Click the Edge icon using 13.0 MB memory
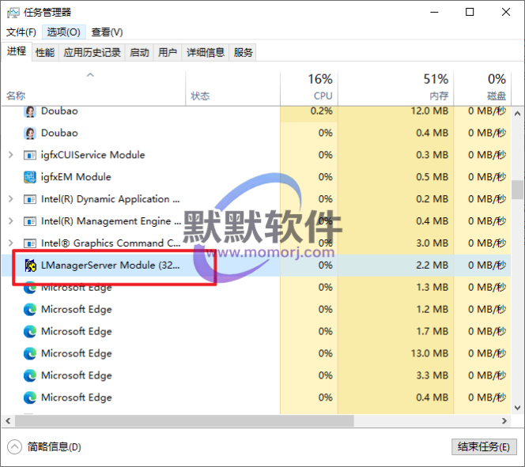Screen dimensions: 525x467 coord(30,353)
